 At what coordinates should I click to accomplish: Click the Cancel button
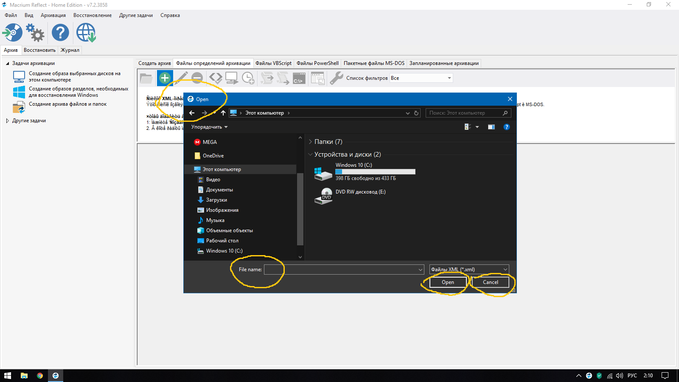pyautogui.click(x=491, y=282)
